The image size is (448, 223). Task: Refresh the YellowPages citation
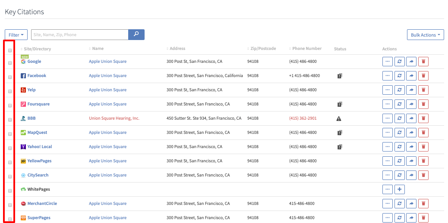pos(399,161)
